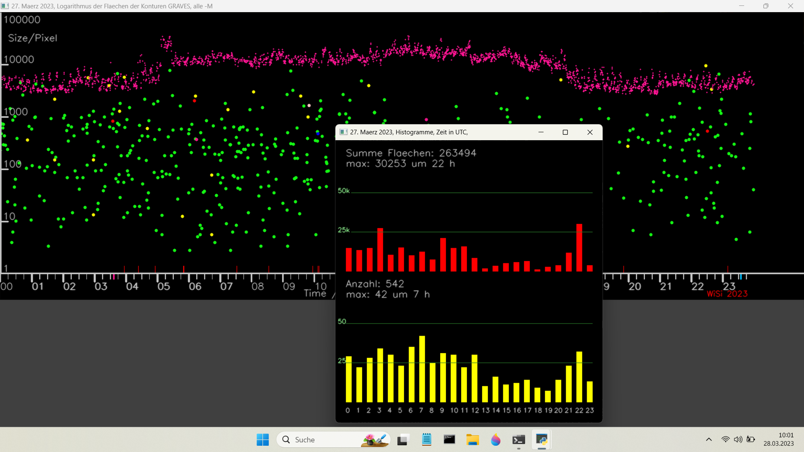Click the tall red bar at hour 22
804x452 pixels.
pyautogui.click(x=579, y=248)
